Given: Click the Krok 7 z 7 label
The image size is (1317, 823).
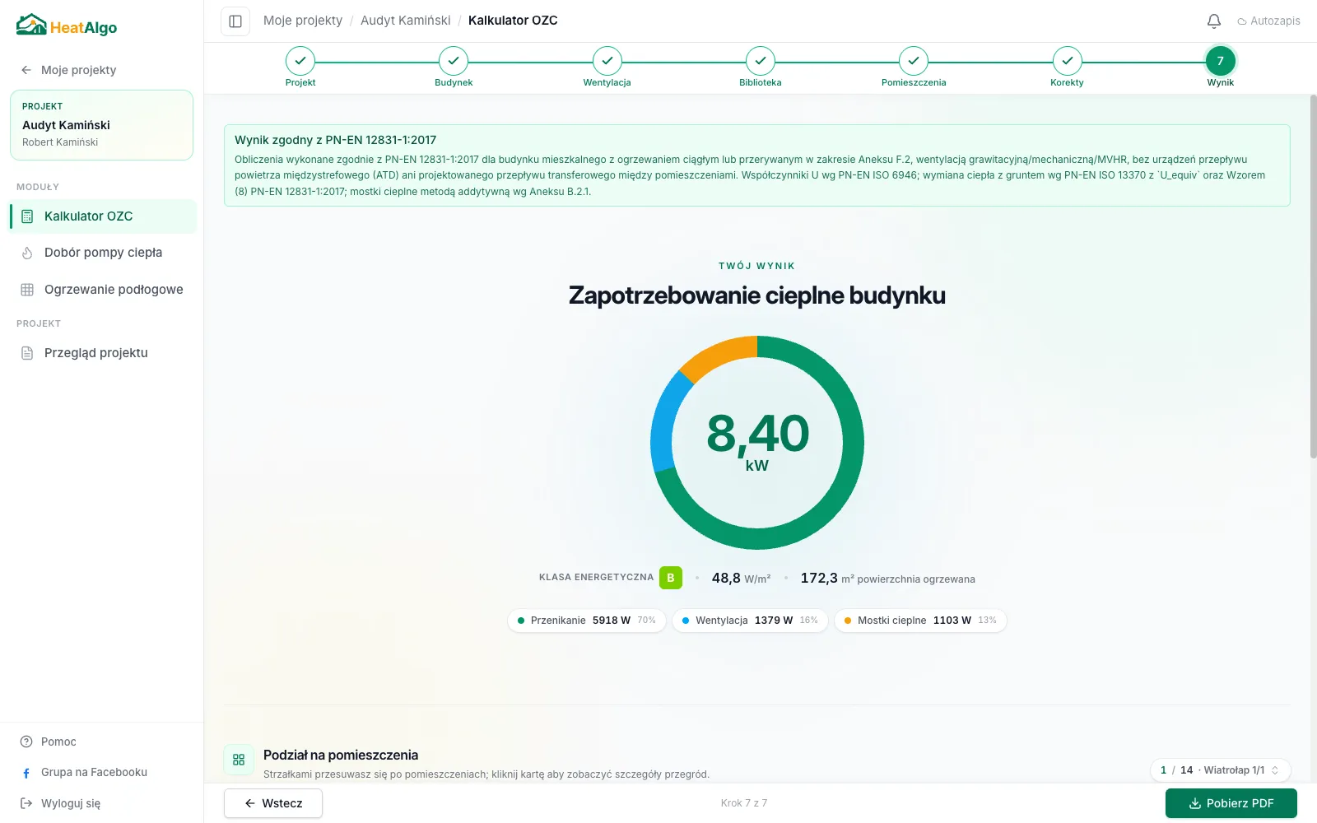Looking at the screenshot, I should [744, 803].
